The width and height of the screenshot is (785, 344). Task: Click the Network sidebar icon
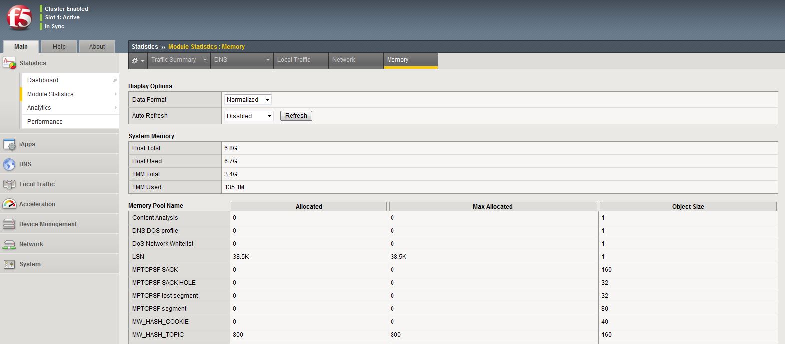tap(9, 244)
